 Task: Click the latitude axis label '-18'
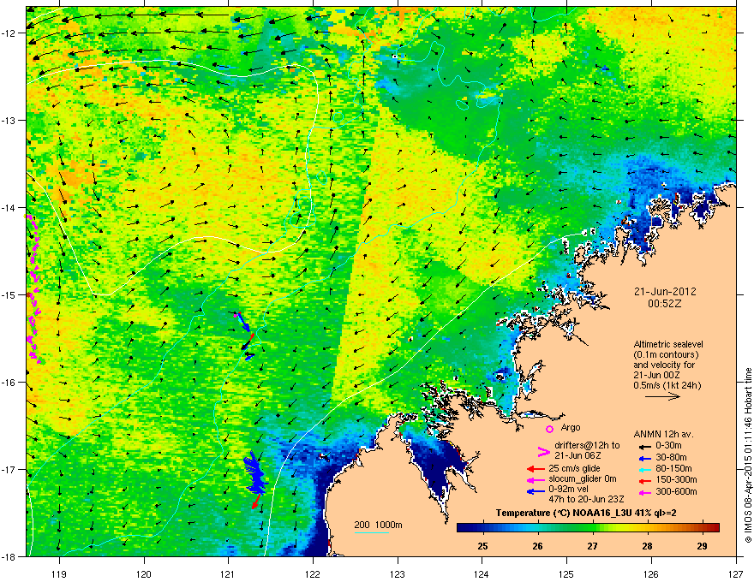(9, 556)
